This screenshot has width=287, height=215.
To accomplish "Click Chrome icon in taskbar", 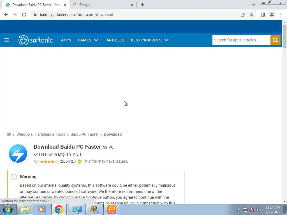I will coord(59,209).
